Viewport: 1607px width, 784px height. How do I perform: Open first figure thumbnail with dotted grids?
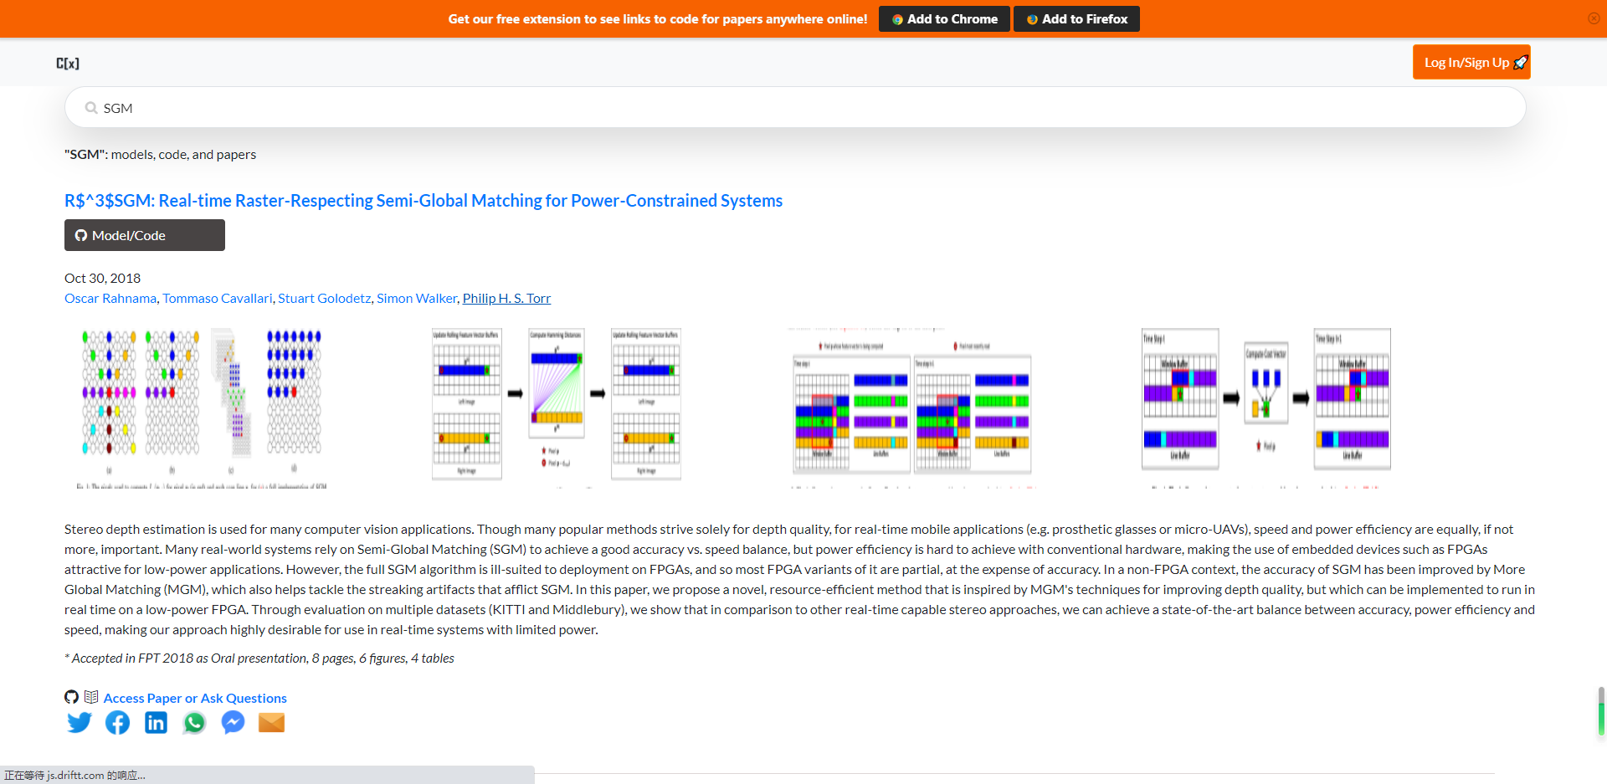coord(202,407)
